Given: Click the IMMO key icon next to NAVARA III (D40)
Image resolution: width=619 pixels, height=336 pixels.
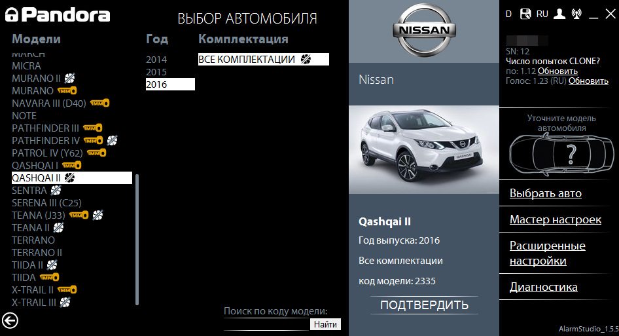Looking at the screenshot, I should pos(99,103).
